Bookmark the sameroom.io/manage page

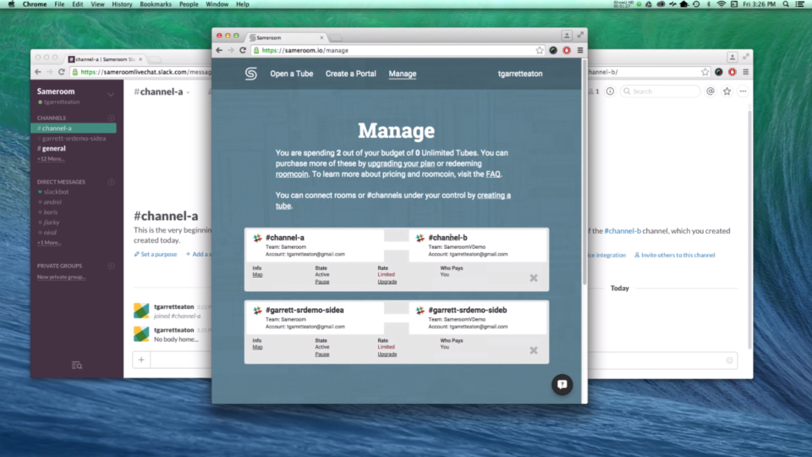pos(540,50)
